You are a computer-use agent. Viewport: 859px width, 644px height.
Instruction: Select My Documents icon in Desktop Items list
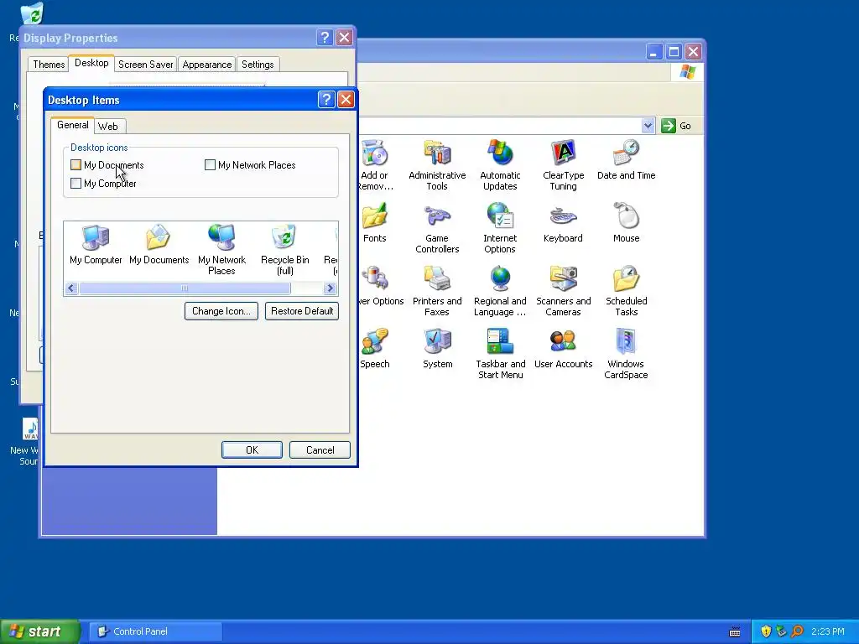click(x=159, y=245)
